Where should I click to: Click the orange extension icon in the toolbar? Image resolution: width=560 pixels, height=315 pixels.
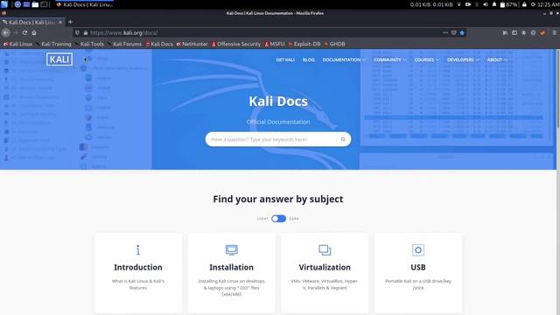[x=542, y=32]
